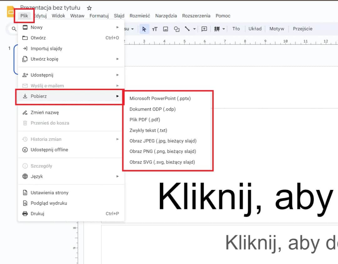The height and width of the screenshot is (264, 338).
Task: Select the arrow selection tool
Action: click(x=144, y=29)
